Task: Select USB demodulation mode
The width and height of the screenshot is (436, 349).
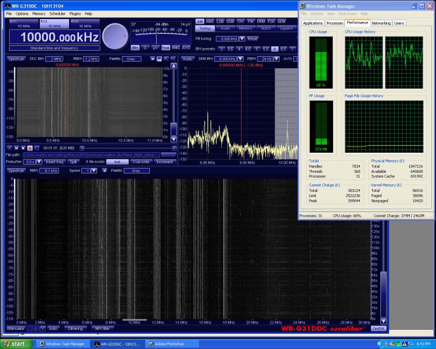Action: pos(230,21)
